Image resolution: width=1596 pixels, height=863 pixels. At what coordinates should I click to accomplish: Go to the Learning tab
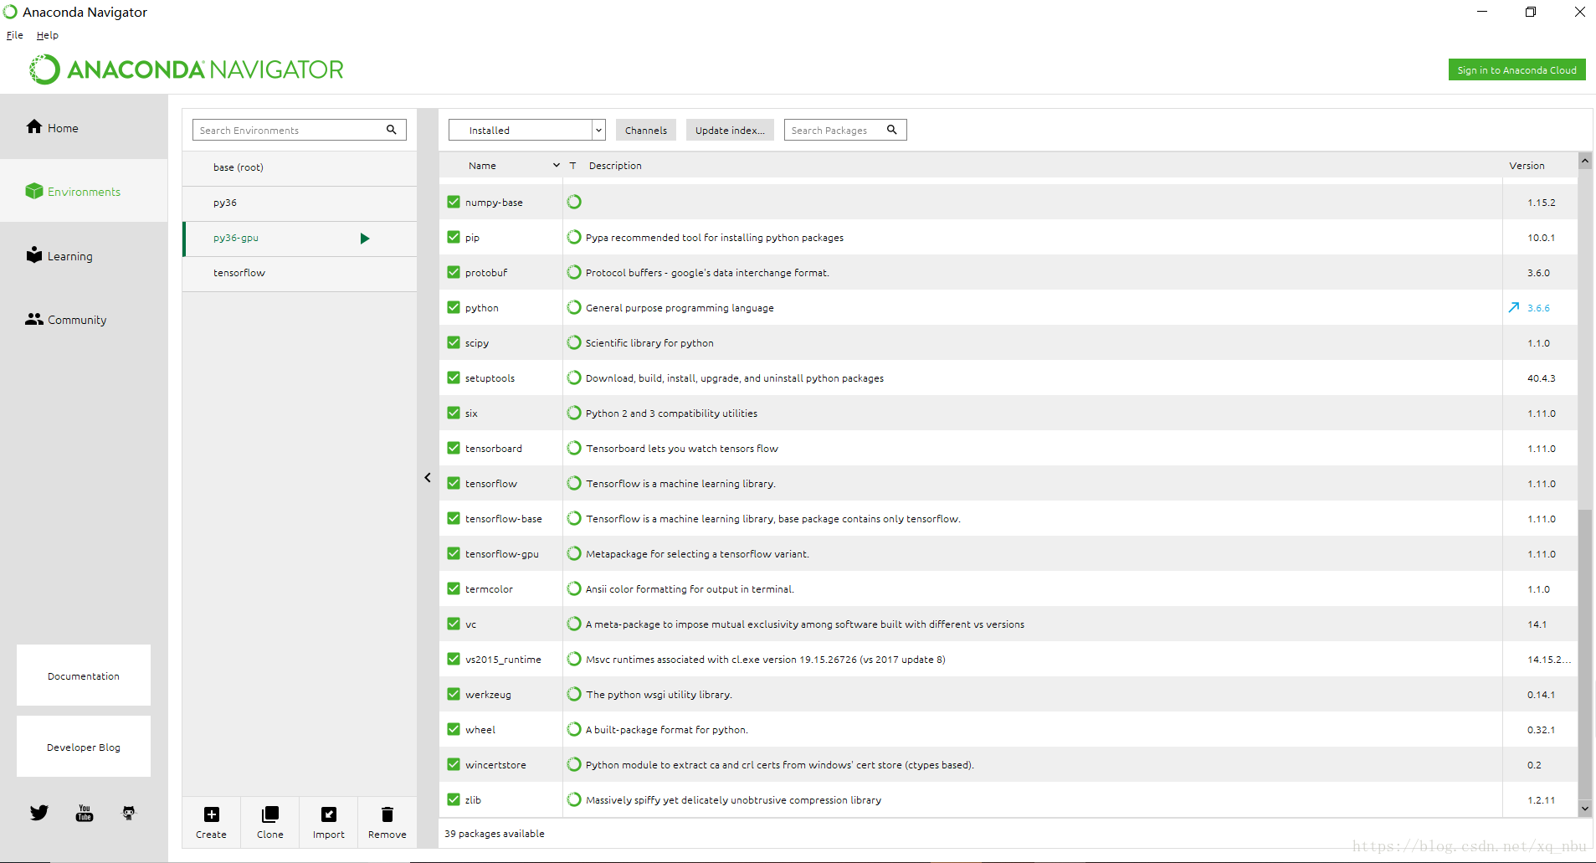click(84, 255)
